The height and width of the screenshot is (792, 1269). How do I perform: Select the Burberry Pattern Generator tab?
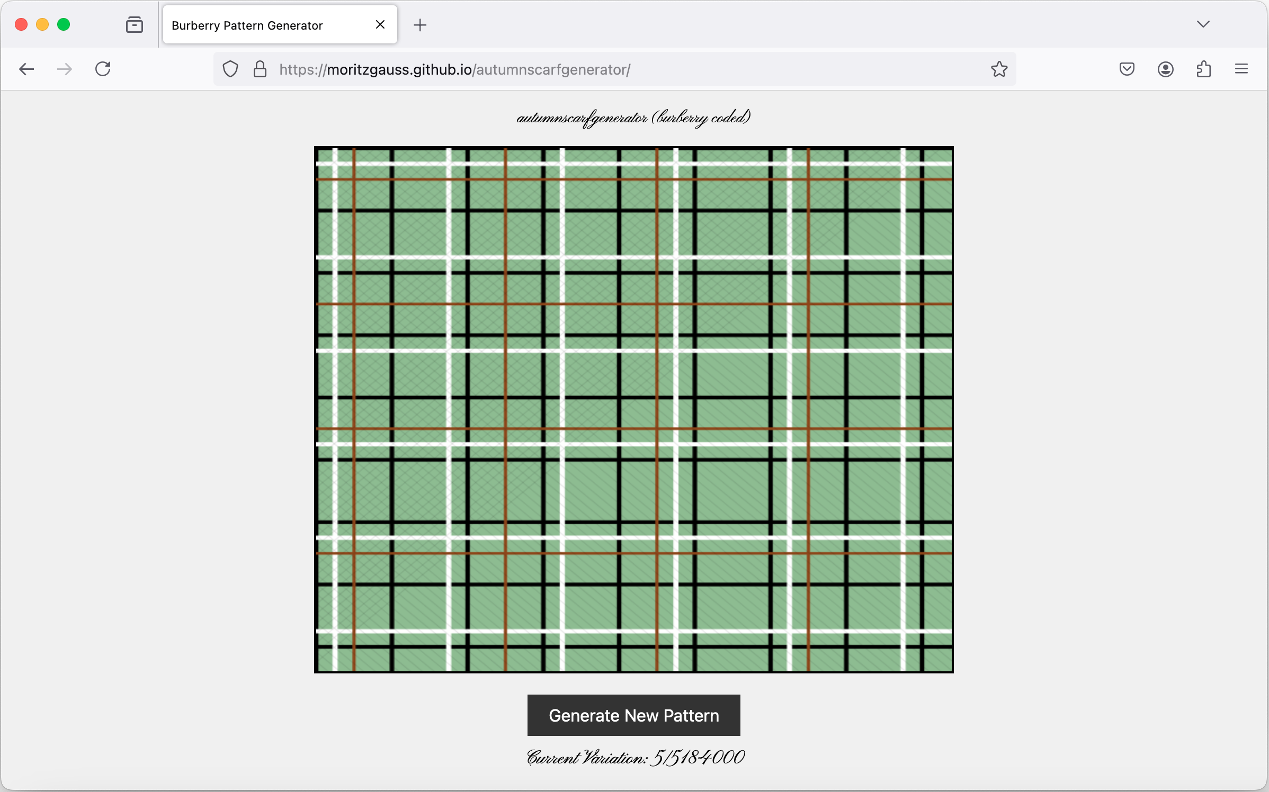click(280, 25)
